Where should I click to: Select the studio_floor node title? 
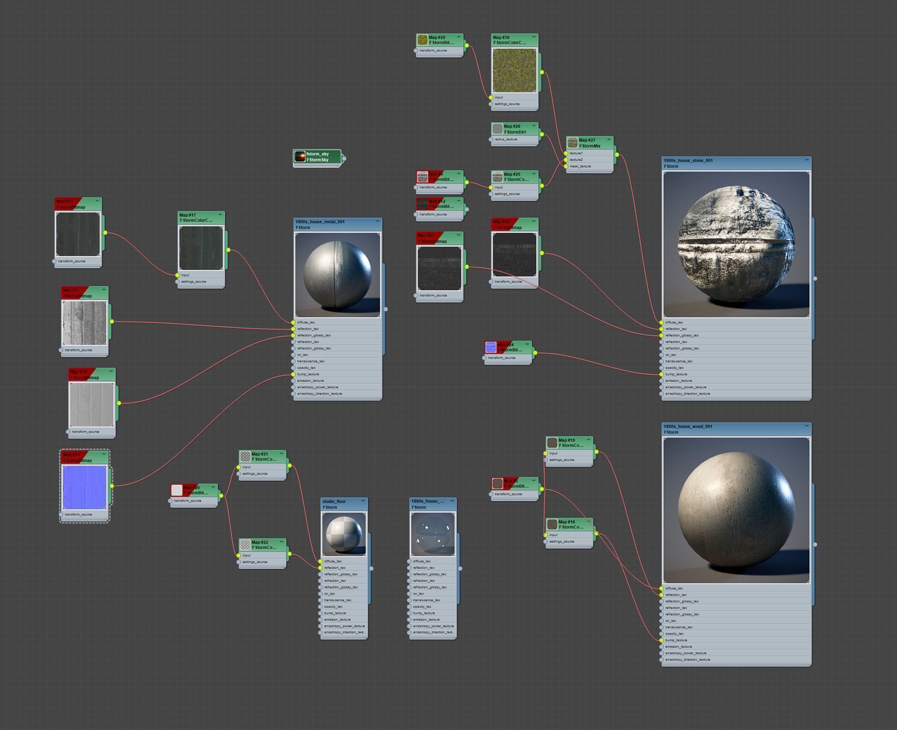344,504
